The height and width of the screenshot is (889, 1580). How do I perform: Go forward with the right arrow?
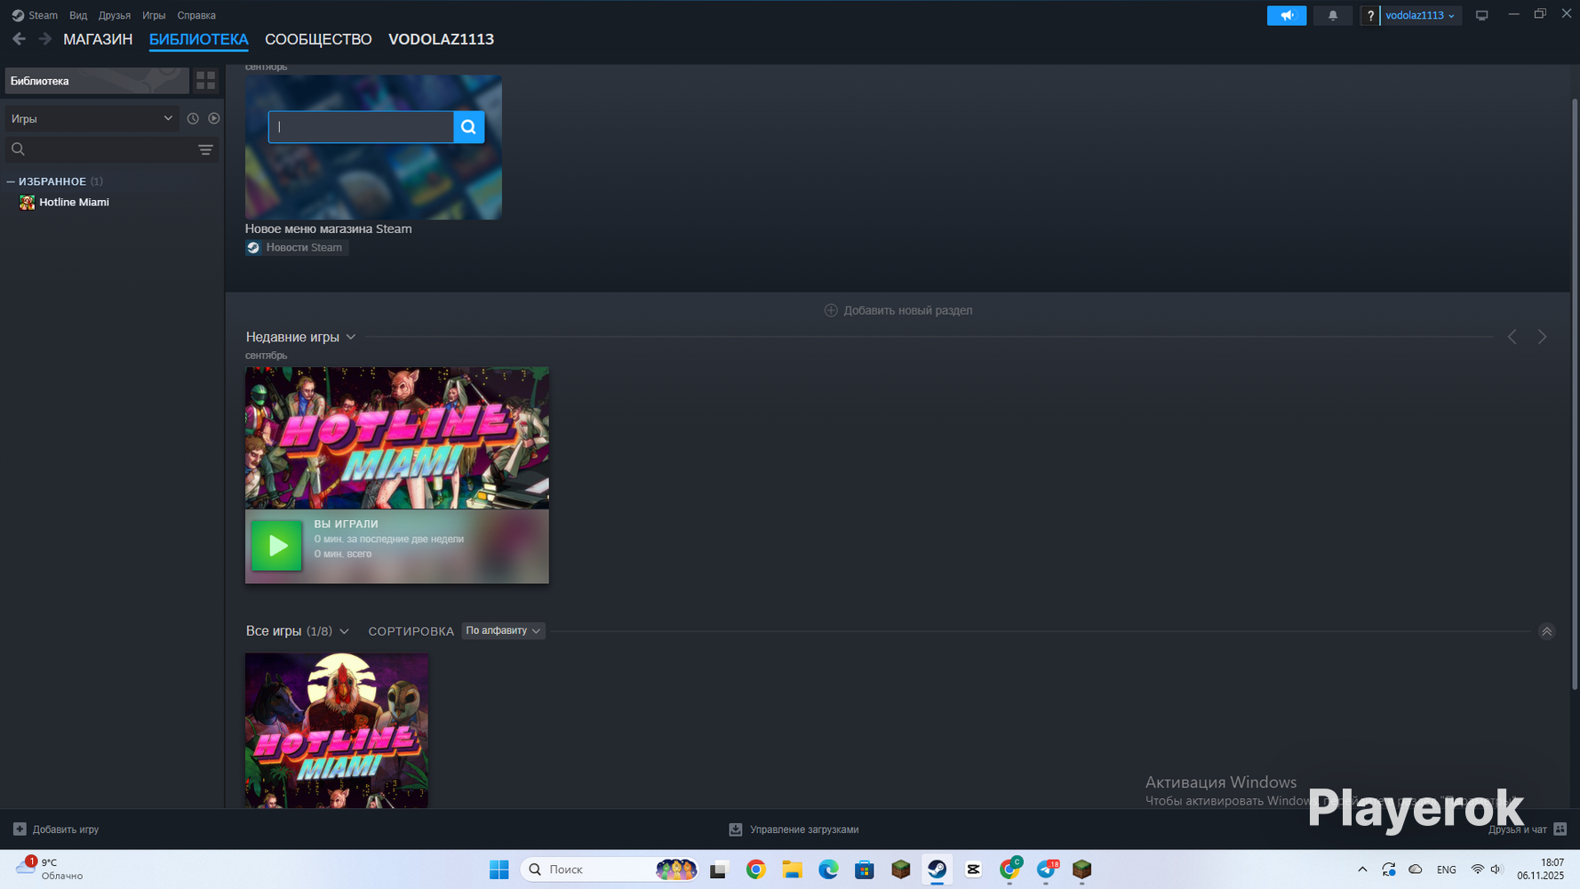point(44,39)
